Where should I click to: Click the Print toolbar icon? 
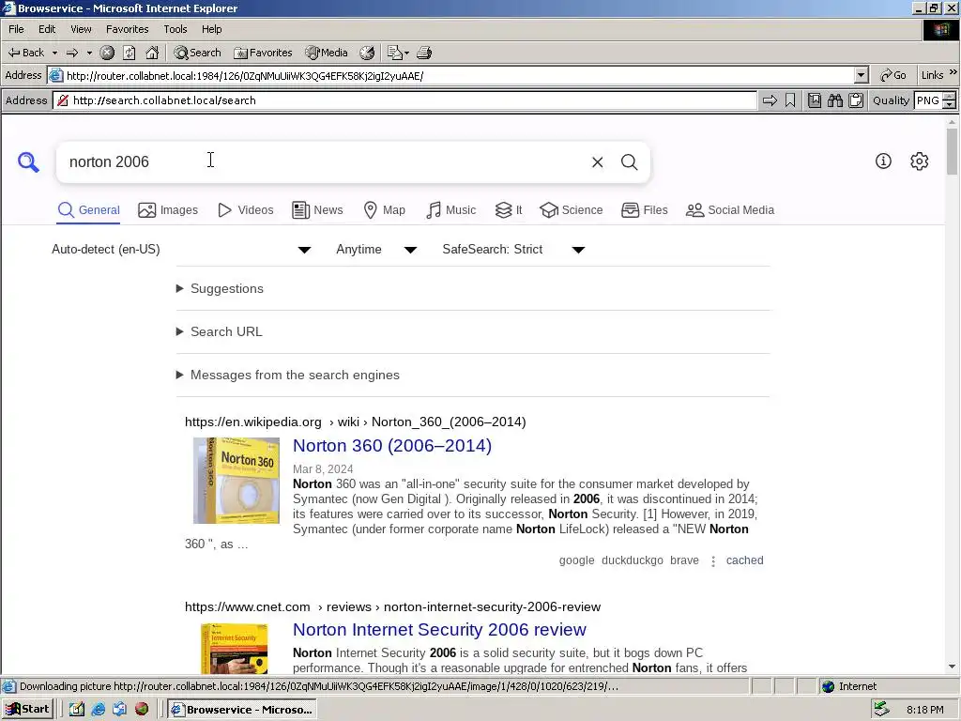[424, 53]
